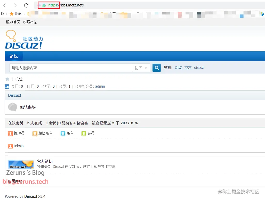
Task: Click the Discuz! 社区动力 logo
Action: point(24,39)
